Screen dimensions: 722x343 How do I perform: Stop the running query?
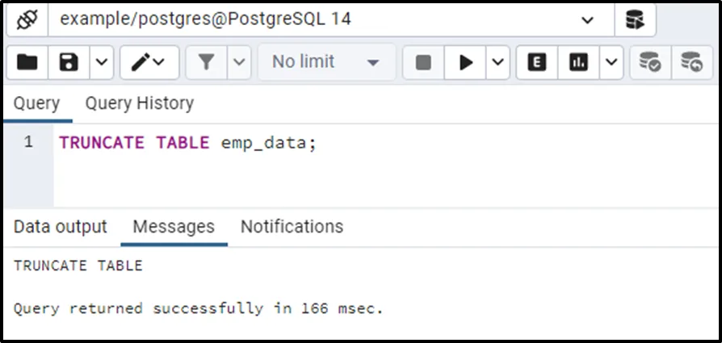pyautogui.click(x=423, y=62)
